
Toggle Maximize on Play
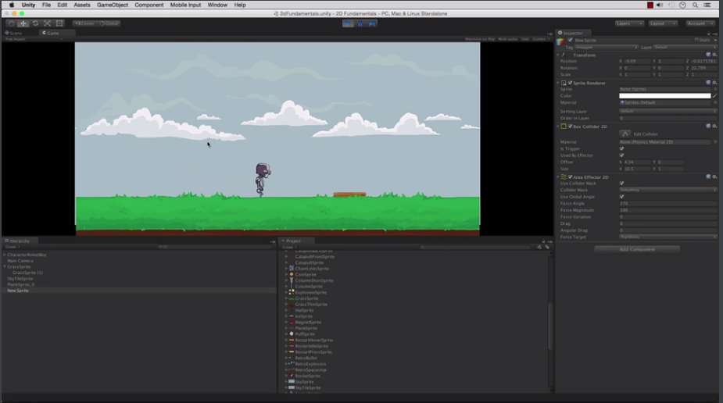480,39
